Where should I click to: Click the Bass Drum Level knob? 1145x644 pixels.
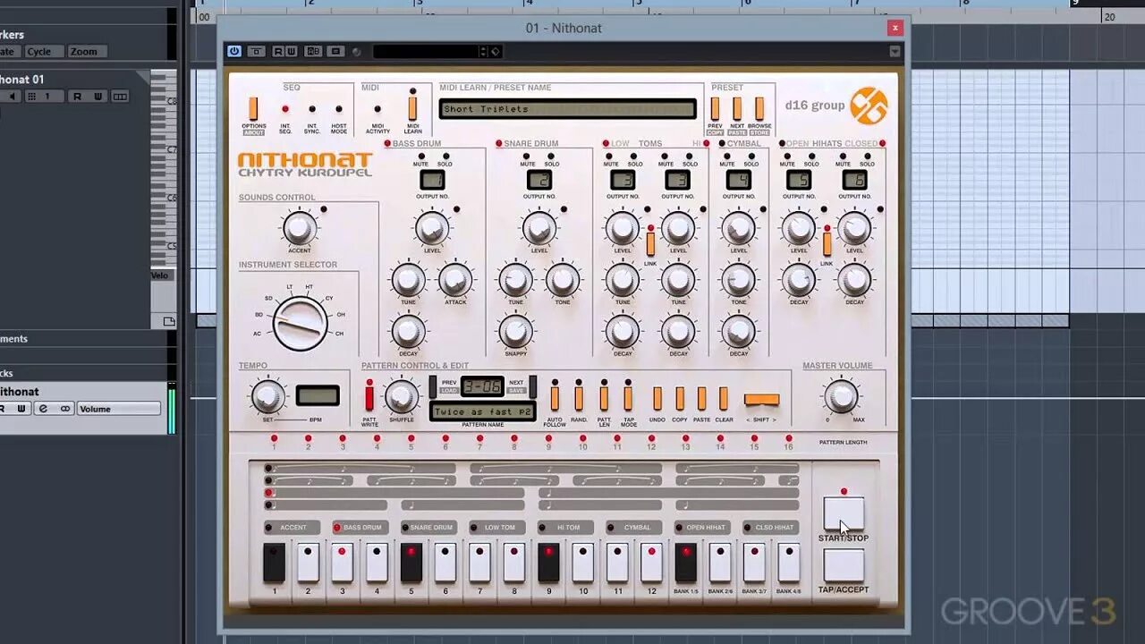point(432,228)
